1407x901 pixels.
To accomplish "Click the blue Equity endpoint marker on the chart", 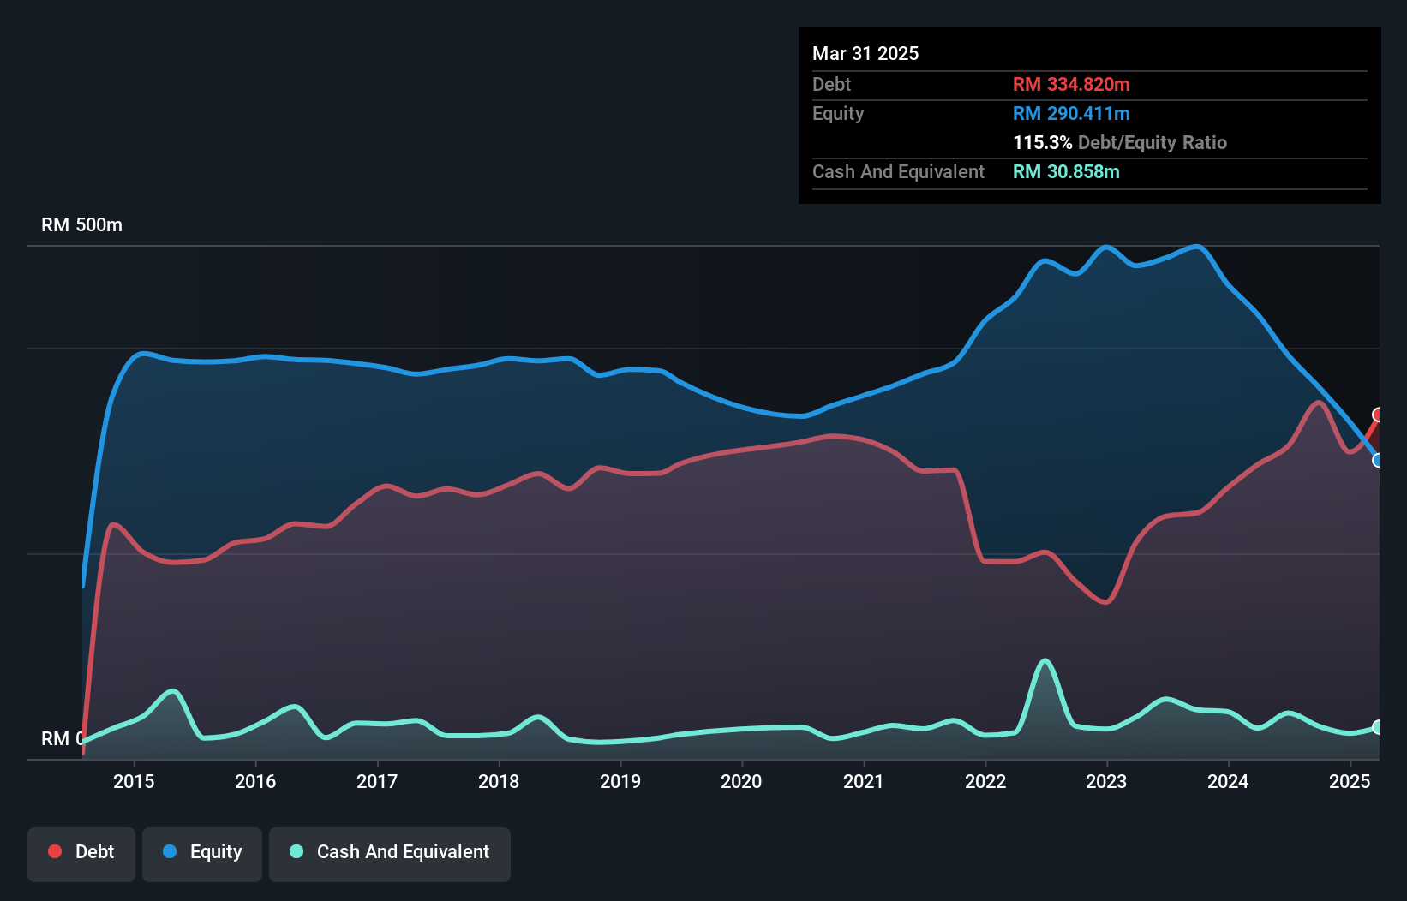I will pyautogui.click(x=1378, y=461).
